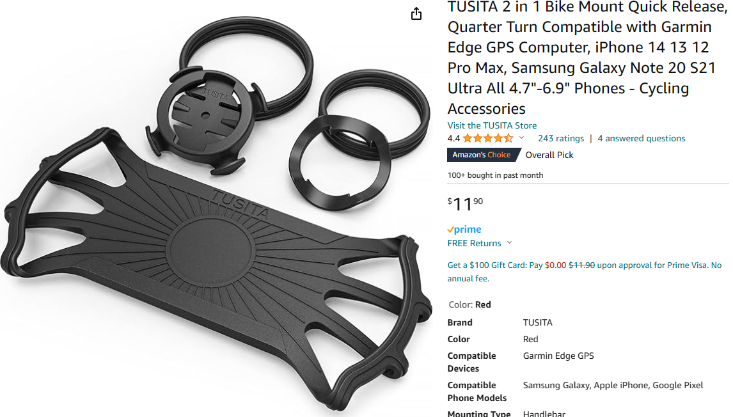Click the Overall Pick label
This screenshot has height=417, width=733.
(549, 155)
